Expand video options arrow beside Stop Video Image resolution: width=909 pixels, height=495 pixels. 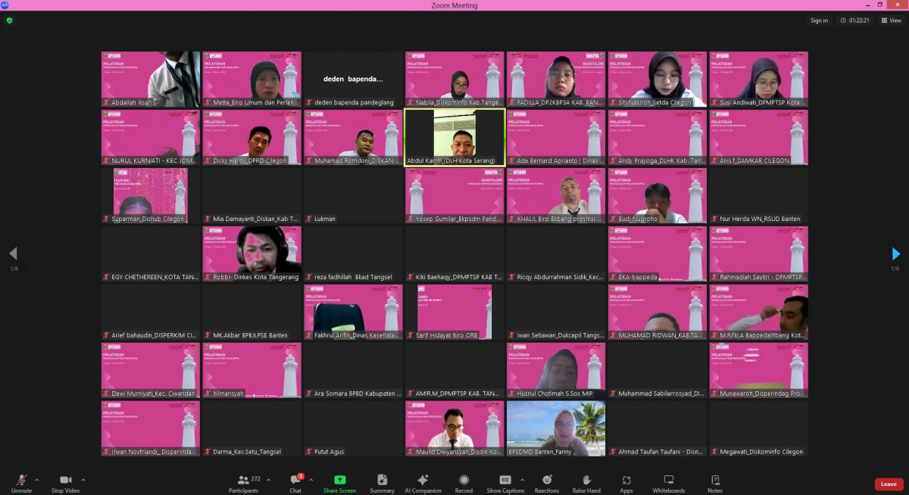click(x=83, y=480)
